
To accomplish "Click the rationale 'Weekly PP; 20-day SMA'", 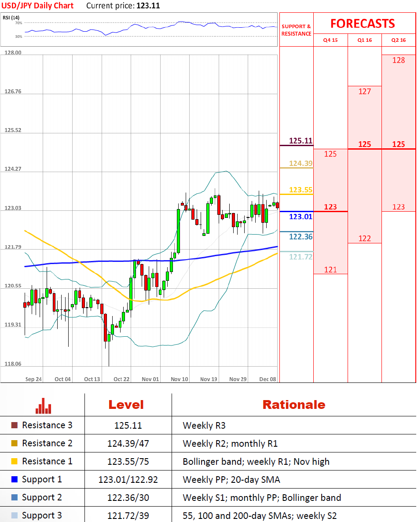I will [x=231, y=479].
